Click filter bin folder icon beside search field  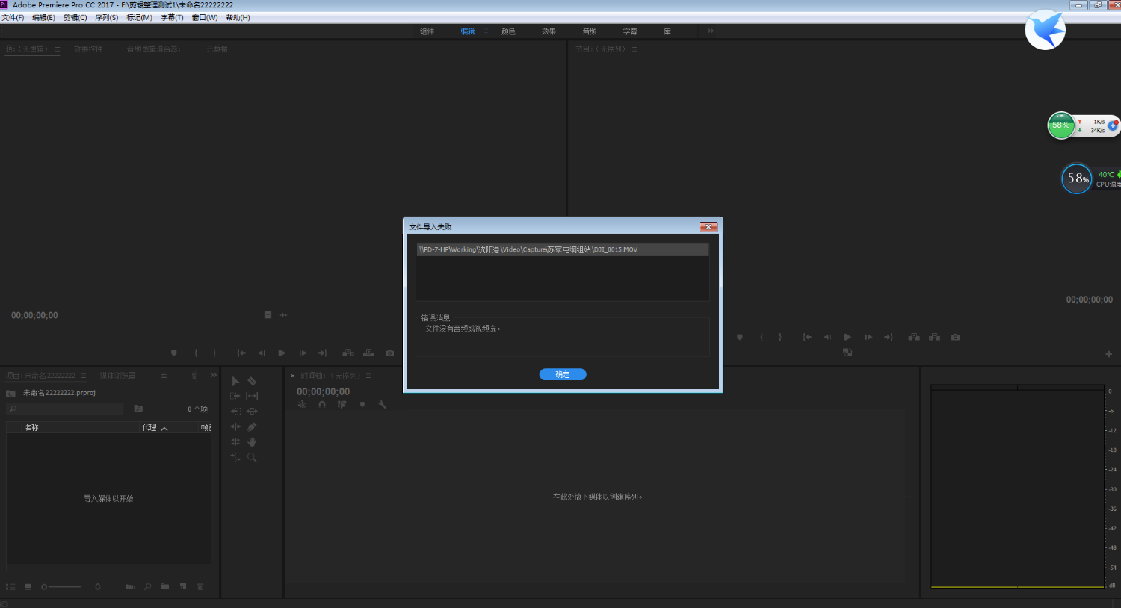[x=138, y=409]
